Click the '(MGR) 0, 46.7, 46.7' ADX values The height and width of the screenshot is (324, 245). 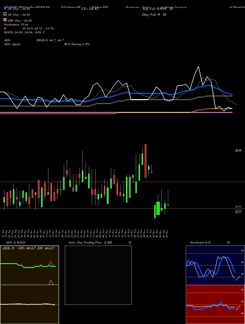click(x=50, y=40)
